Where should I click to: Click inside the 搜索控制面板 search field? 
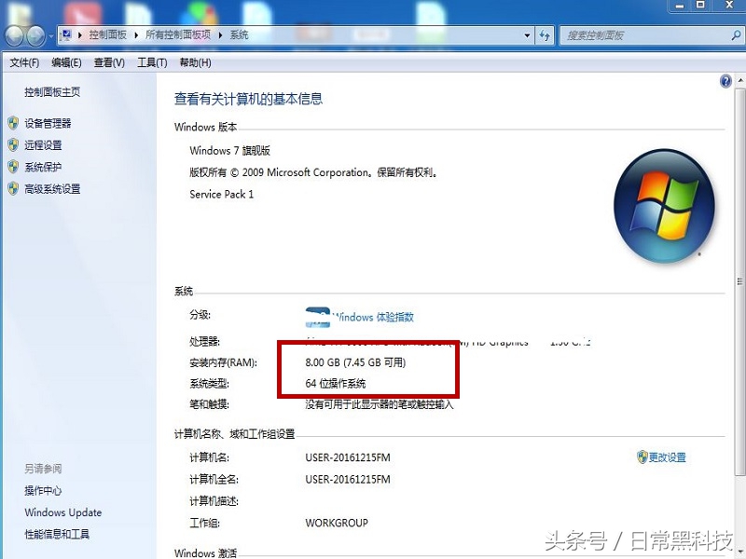pyautogui.click(x=634, y=35)
